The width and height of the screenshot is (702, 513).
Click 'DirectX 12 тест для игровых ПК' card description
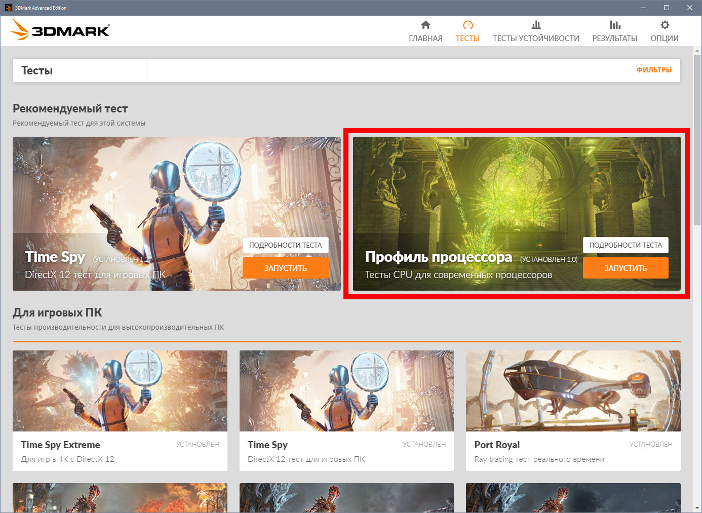point(306,459)
